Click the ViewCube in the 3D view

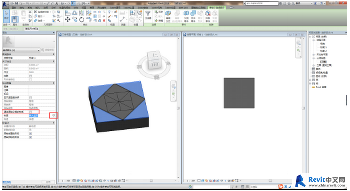coord(154,60)
